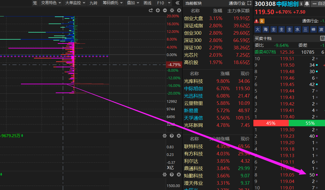Viewport: 325px width, 190px height.
Task: Select the 光库科技 stock row
Action: coord(193,81)
